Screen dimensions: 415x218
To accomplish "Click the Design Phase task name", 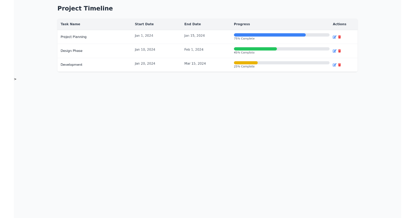I will (72, 51).
